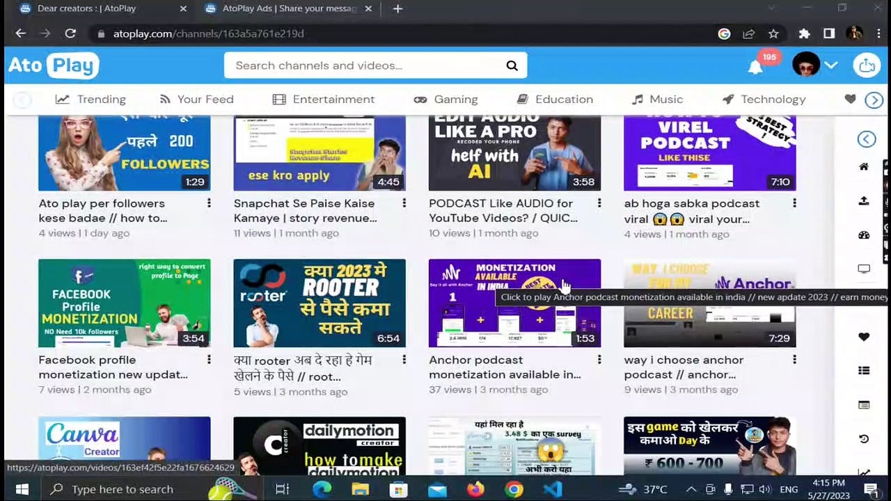This screenshot has height=501, width=891.
Task: Open Windows Start menu
Action: point(22,489)
